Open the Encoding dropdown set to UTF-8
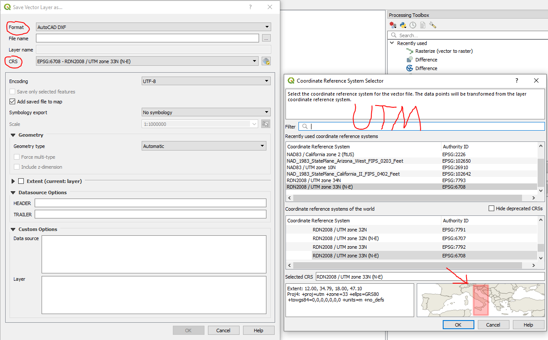548x340 pixels. coord(206,81)
